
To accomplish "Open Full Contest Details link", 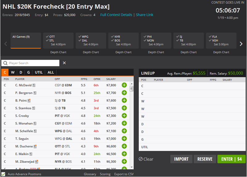I will point(116,15).
